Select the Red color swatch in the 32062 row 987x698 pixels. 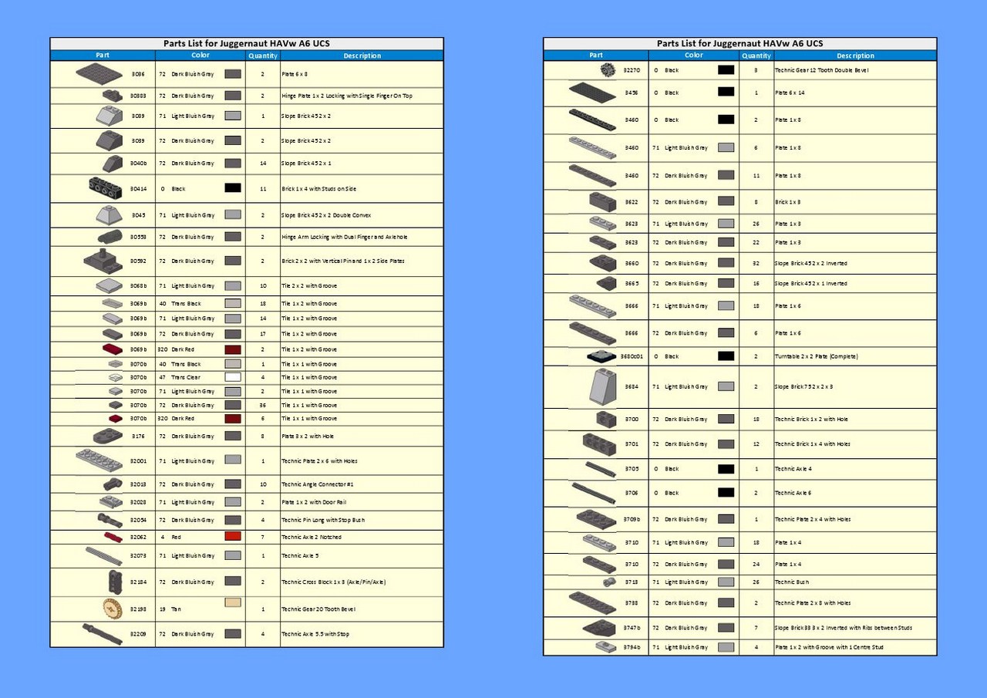tap(233, 537)
